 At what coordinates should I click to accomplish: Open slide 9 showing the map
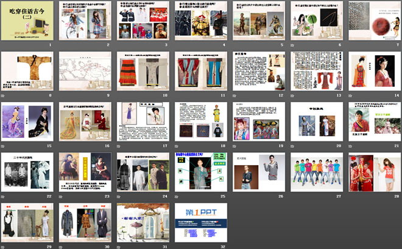pyautogui.click(x=85, y=70)
